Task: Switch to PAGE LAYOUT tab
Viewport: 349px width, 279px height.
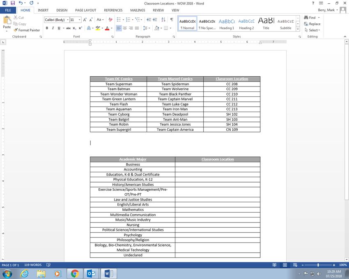Action: coord(85,10)
